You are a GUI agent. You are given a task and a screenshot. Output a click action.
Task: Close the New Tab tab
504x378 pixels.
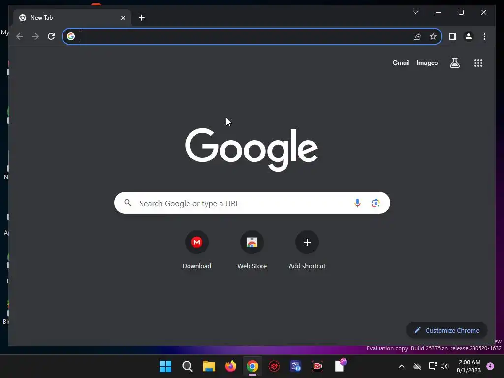tap(123, 18)
